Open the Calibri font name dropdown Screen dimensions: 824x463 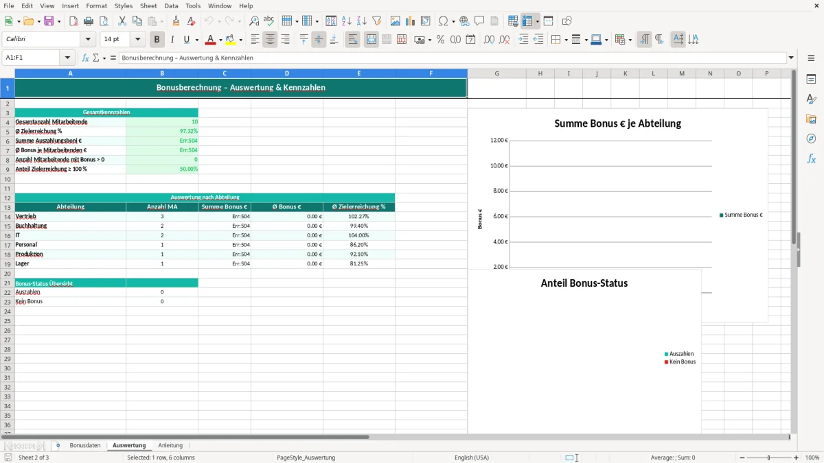88,40
